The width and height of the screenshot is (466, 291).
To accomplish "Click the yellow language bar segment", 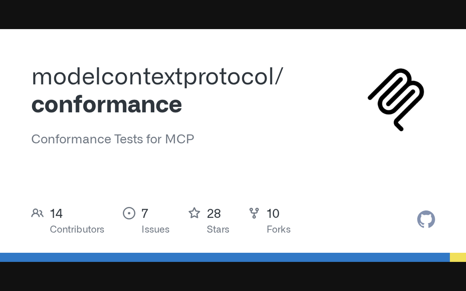I will pyautogui.click(x=458, y=257).
